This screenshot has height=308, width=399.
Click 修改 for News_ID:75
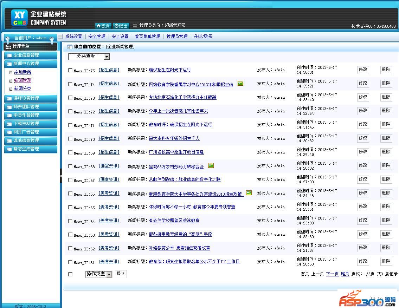[363, 70]
